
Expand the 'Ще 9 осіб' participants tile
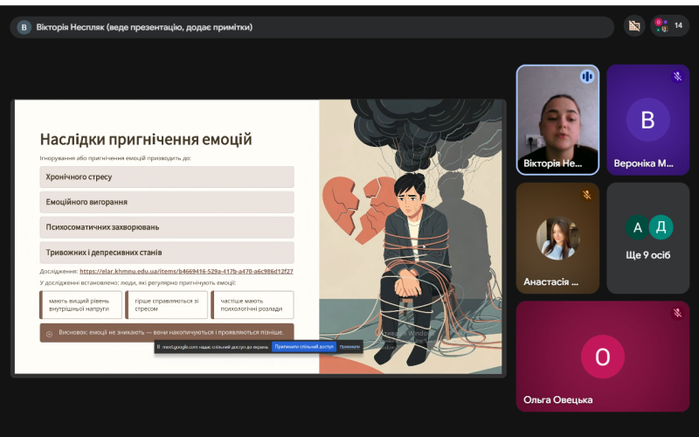click(x=647, y=238)
